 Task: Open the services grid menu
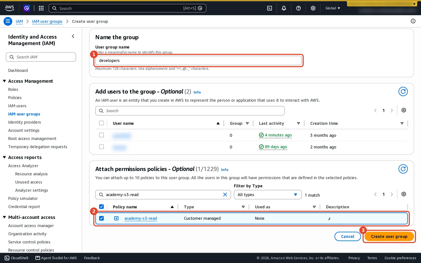pyautogui.click(x=41, y=8)
